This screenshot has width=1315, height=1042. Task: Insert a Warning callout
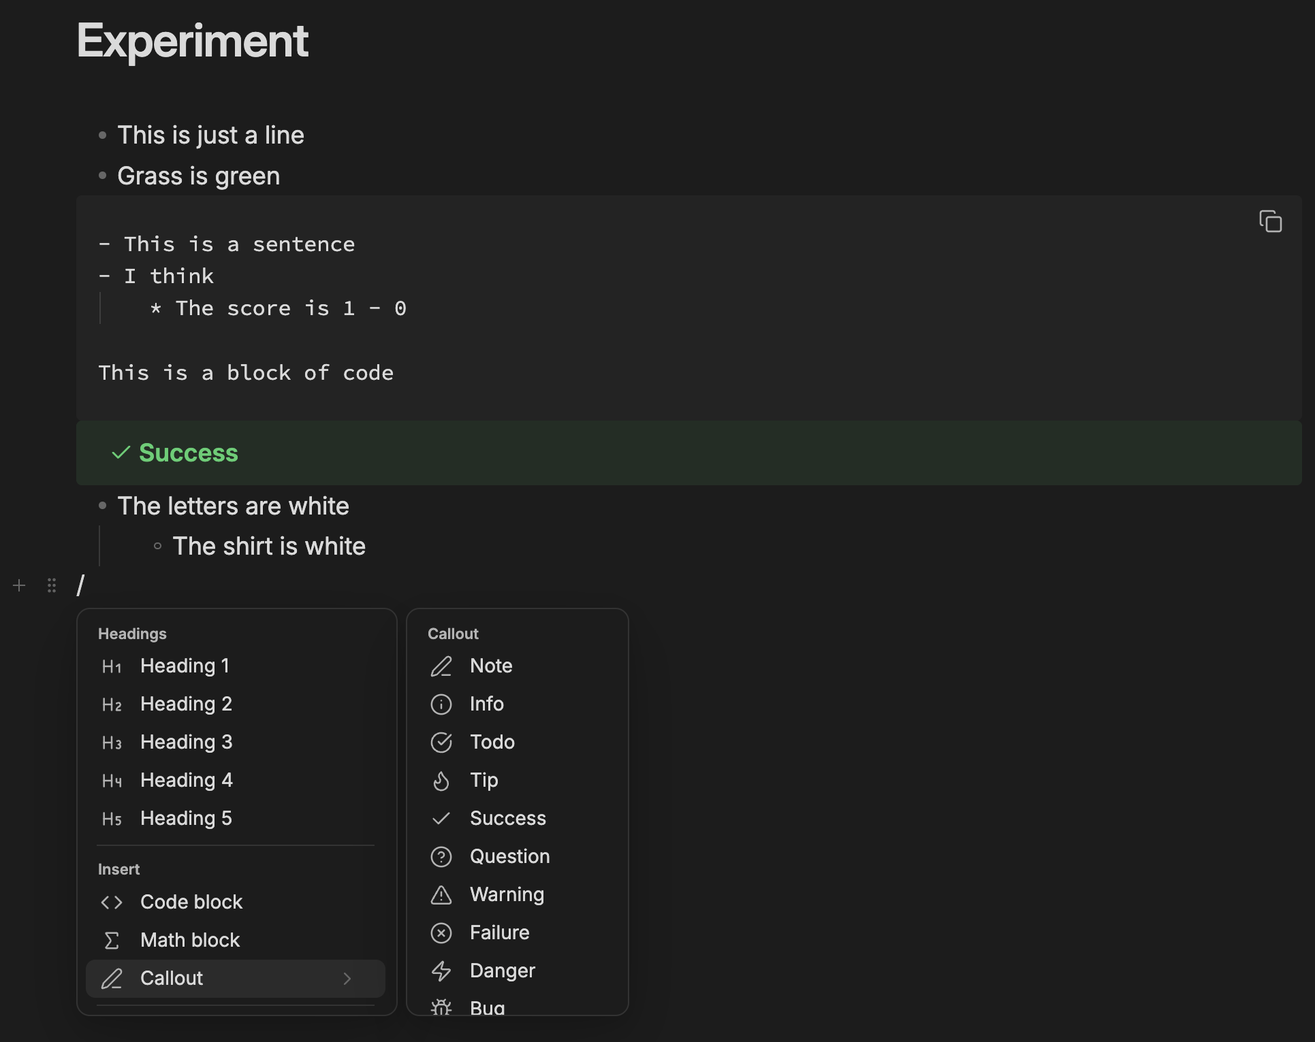517,895
